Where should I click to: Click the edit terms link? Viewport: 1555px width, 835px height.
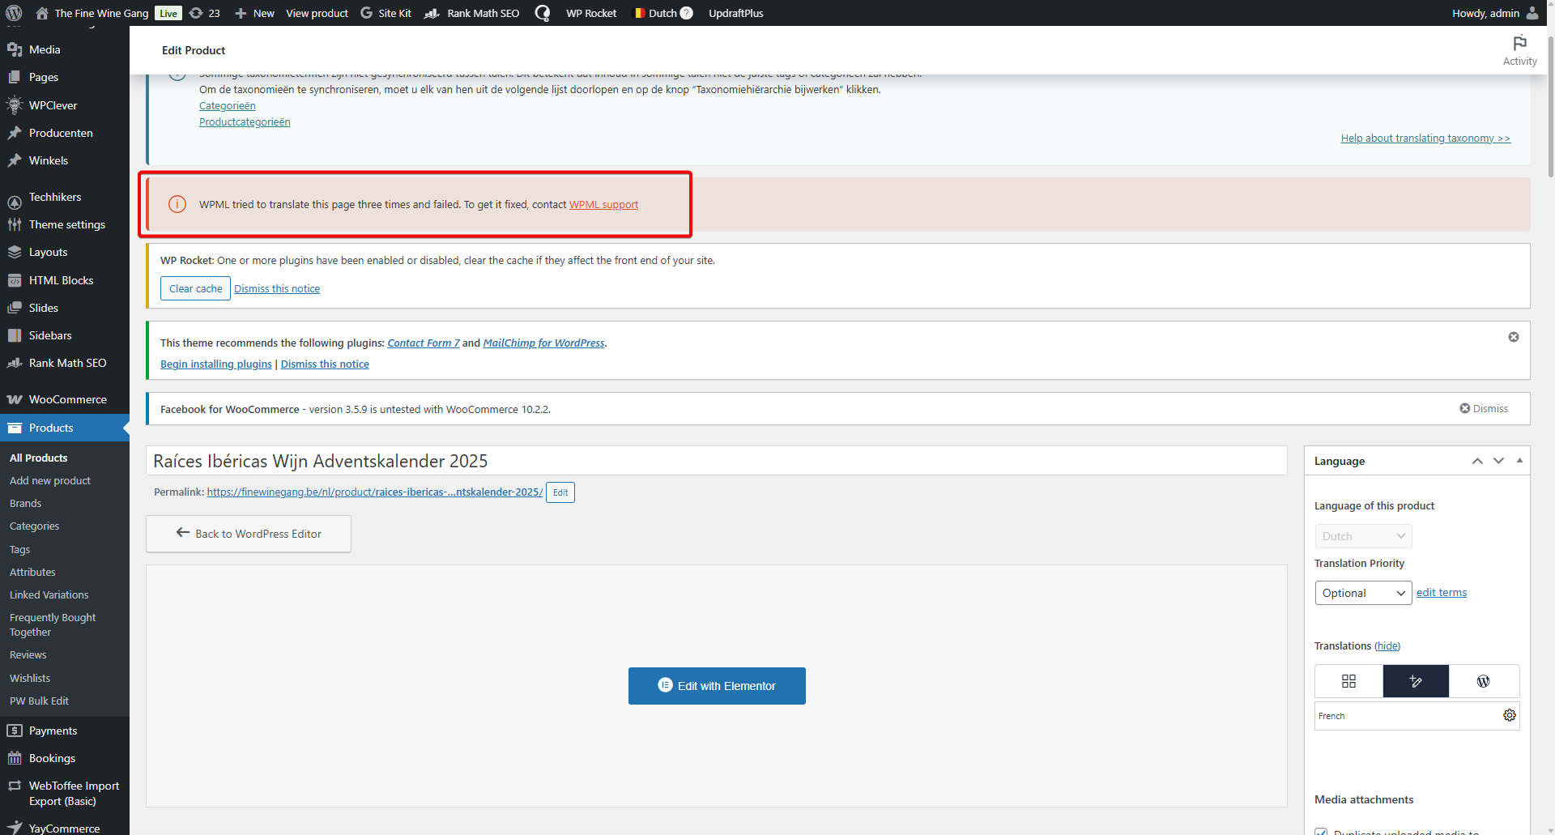[1442, 593]
